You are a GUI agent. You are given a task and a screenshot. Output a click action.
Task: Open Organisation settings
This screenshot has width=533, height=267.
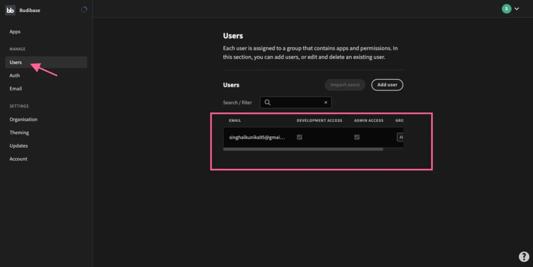[x=24, y=119]
